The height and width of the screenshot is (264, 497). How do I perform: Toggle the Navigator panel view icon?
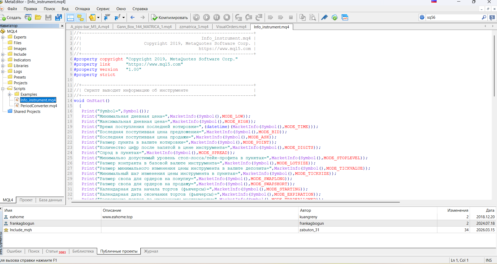pyautogui.click(x=70, y=17)
